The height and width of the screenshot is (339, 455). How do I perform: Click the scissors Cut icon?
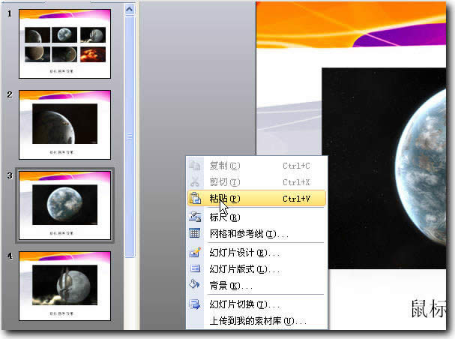pyautogui.click(x=195, y=181)
